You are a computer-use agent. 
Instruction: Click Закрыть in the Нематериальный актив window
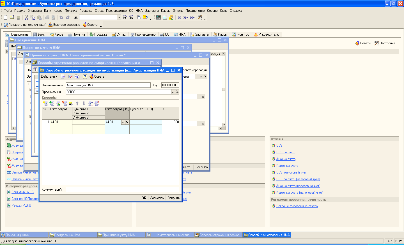pyautogui.click(x=201, y=167)
